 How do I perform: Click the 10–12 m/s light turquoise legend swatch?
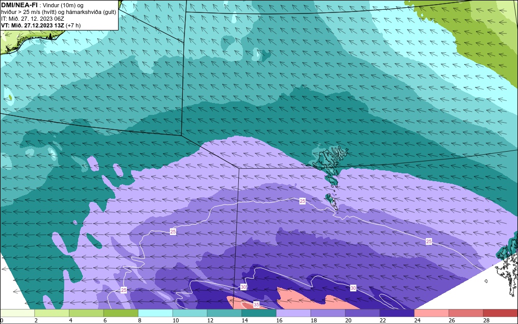point(190,313)
